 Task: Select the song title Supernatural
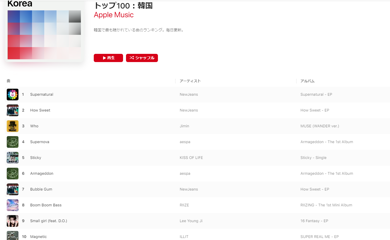point(42,95)
